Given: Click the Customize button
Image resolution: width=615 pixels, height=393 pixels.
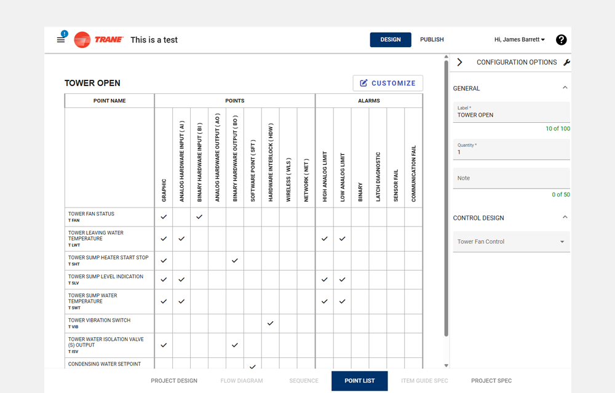Looking at the screenshot, I should click(x=388, y=83).
